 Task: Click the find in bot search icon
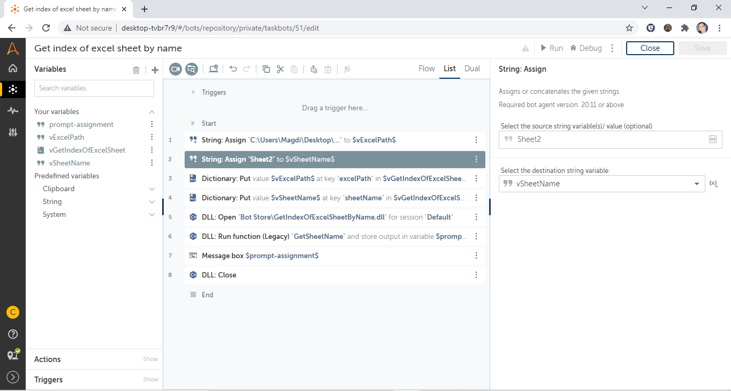pyautogui.click(x=192, y=69)
